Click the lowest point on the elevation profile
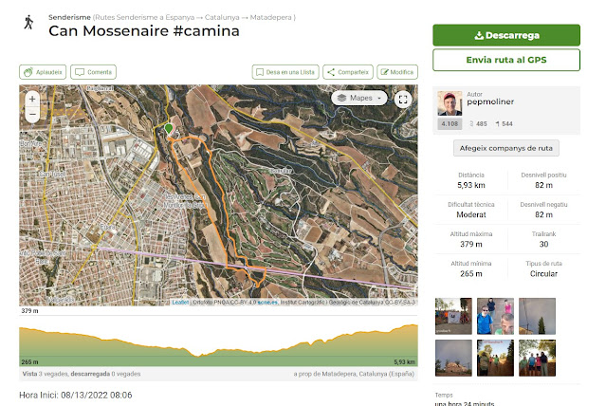The height and width of the screenshot is (406, 606). click(198, 356)
